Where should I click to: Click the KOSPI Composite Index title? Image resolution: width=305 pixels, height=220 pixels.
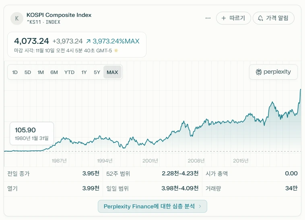(59, 15)
